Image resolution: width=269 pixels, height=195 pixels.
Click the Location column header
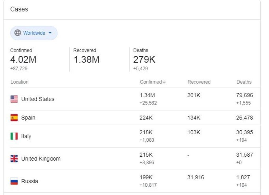click(19, 82)
